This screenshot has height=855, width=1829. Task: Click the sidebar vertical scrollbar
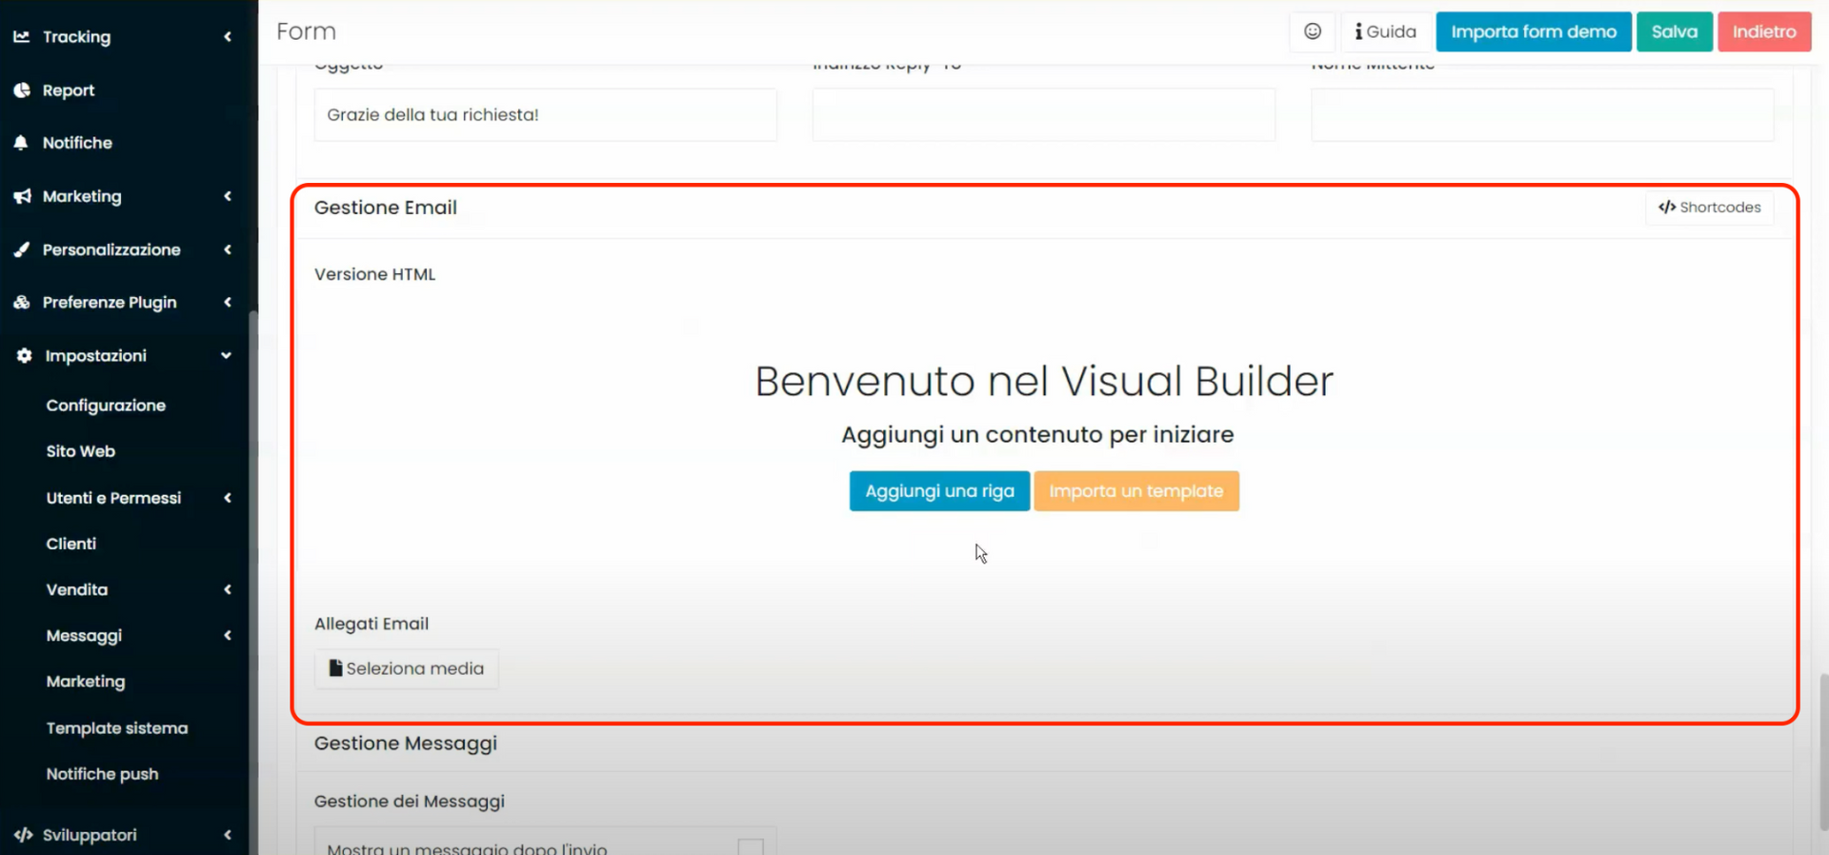tap(252, 581)
